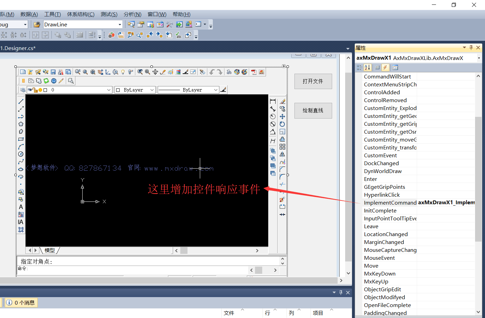Click the Save icon in CAD toolbar

(x=53, y=72)
